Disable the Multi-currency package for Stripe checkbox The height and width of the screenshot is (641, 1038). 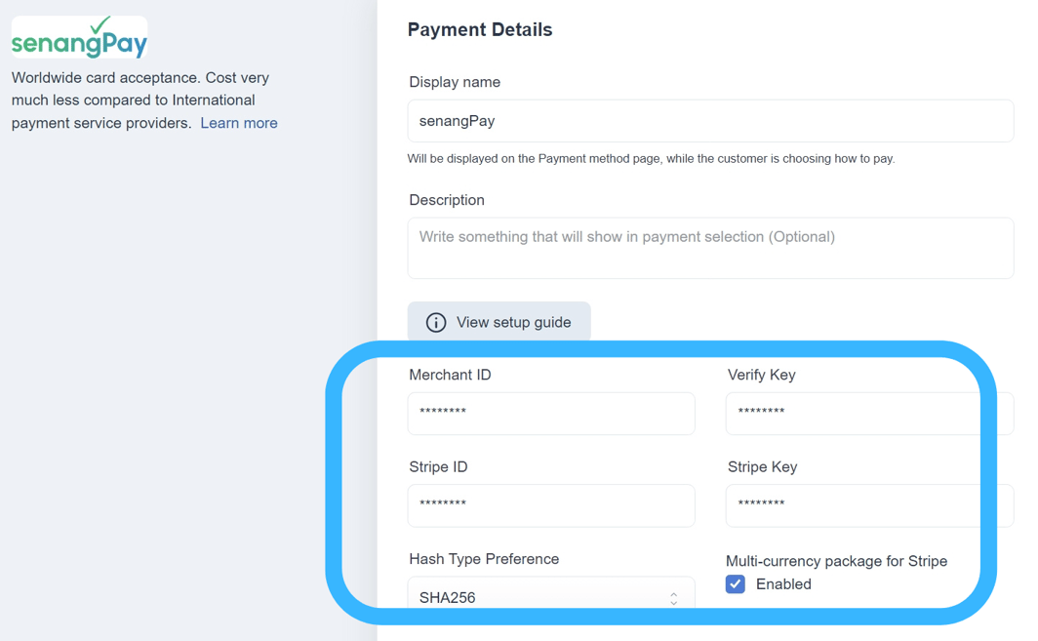pyautogui.click(x=735, y=583)
